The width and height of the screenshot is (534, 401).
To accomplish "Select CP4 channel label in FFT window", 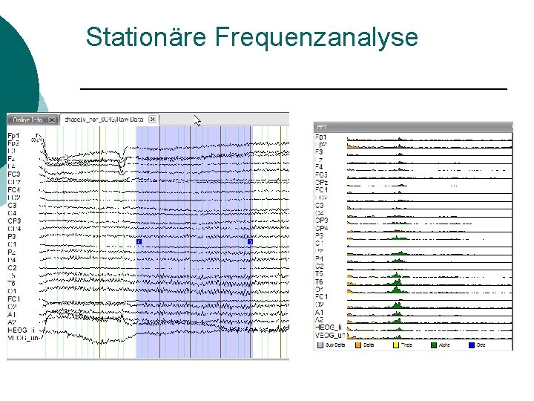I will click(321, 228).
